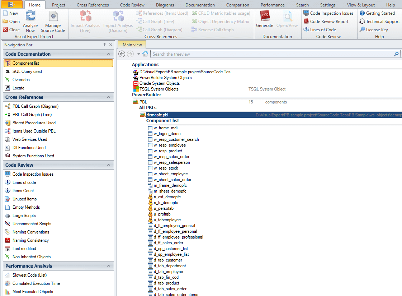Generate documentation with DOC icon

click(x=265, y=19)
